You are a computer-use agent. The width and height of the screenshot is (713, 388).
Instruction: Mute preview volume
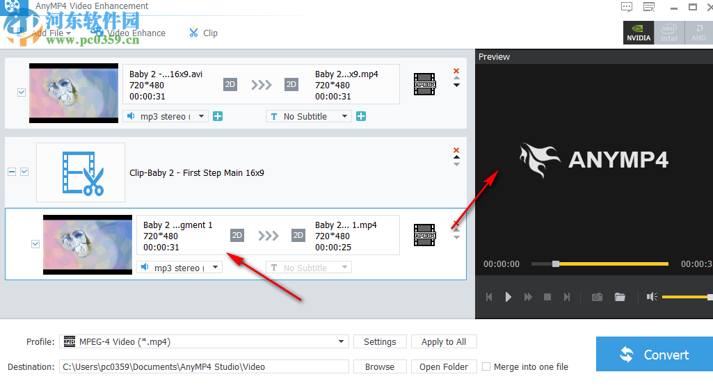[x=652, y=297]
